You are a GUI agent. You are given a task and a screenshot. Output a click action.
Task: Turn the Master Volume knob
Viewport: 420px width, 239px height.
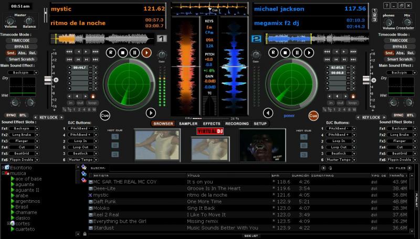click(10, 20)
